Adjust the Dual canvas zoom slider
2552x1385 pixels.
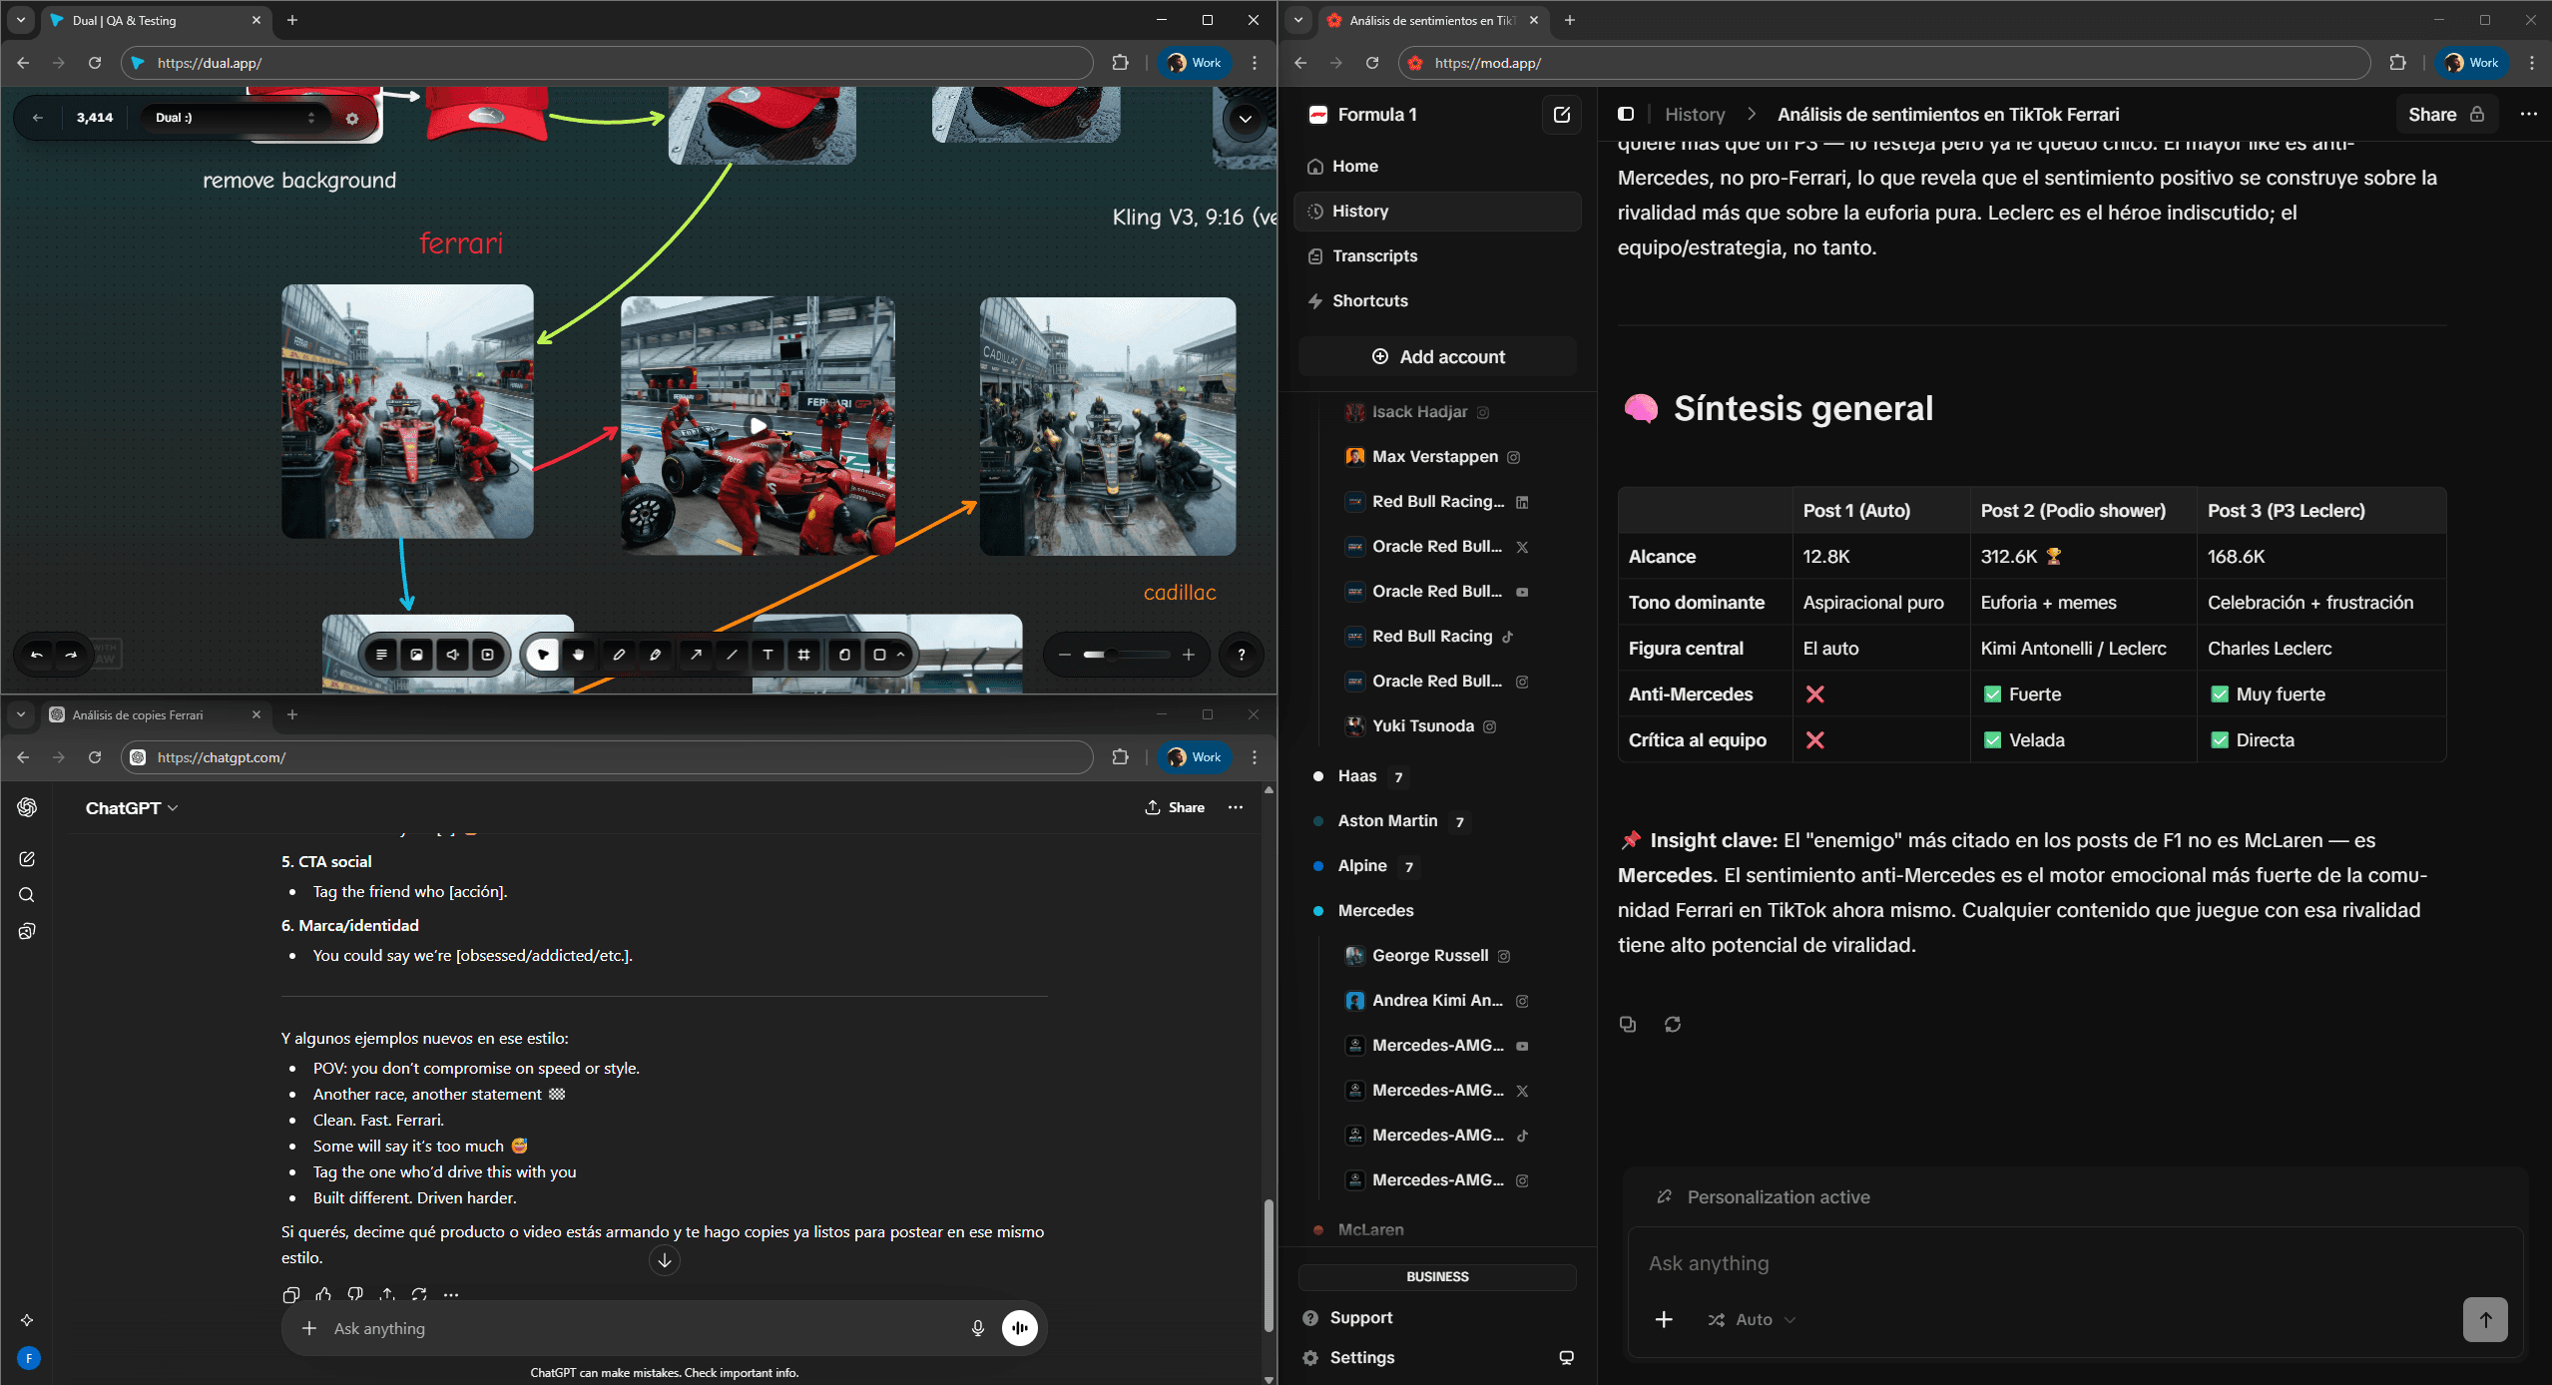[1127, 655]
